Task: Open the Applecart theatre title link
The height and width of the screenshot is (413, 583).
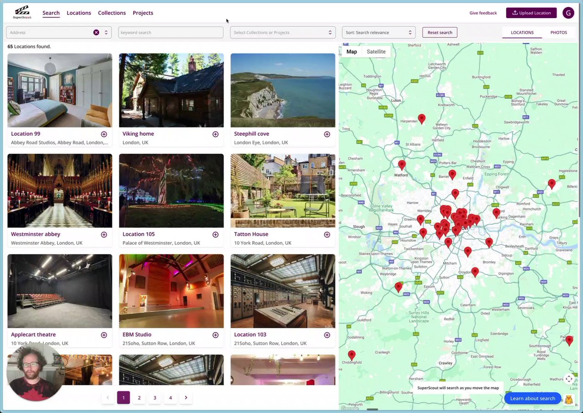Action: point(33,335)
